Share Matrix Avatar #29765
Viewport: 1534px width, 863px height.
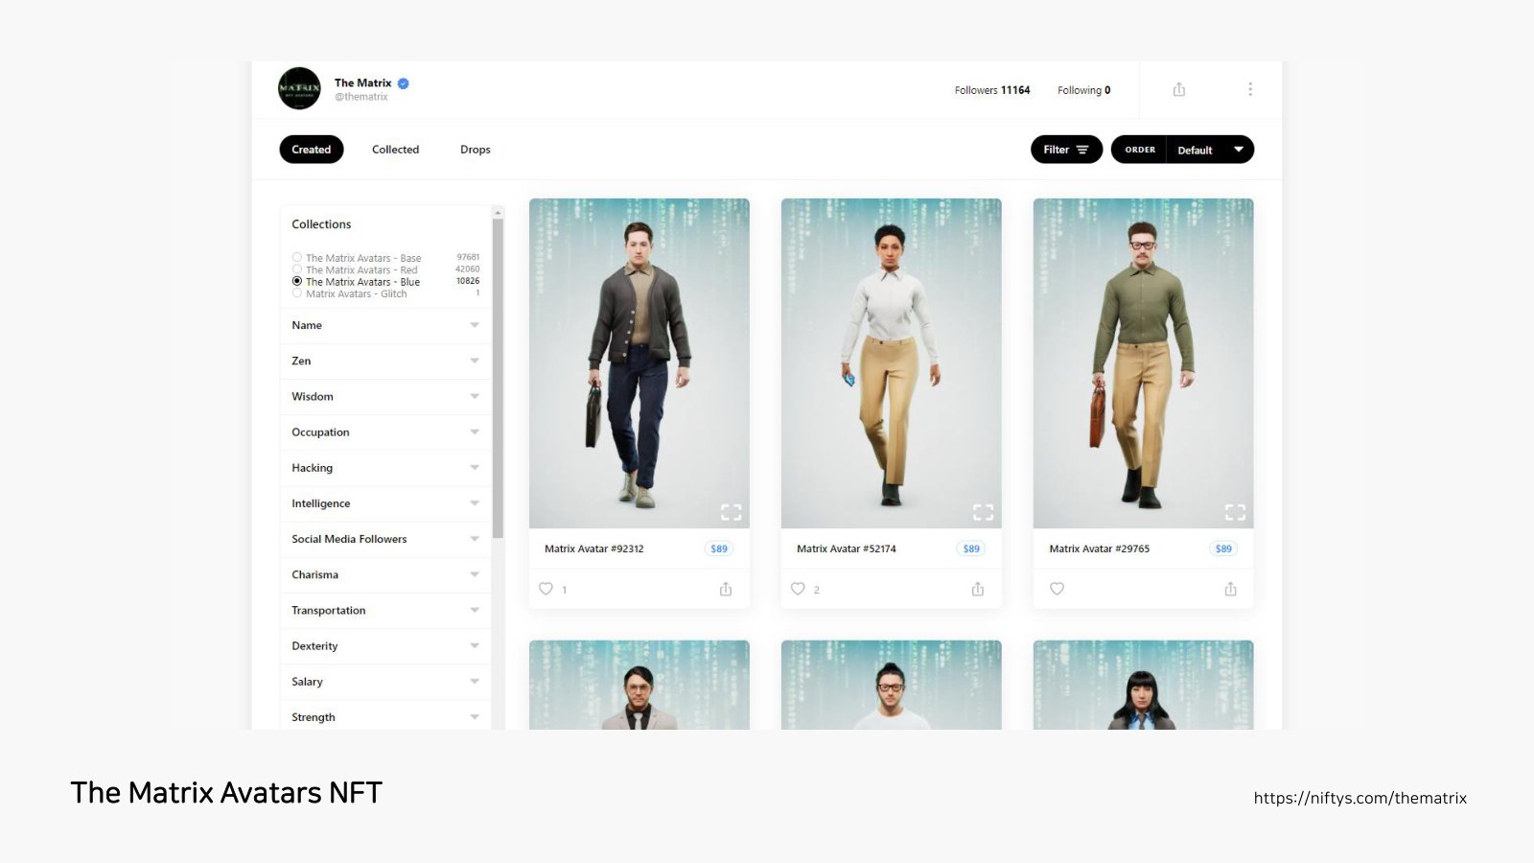[1230, 589]
